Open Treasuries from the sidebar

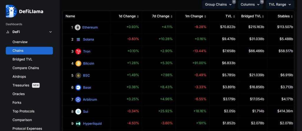pos(21,85)
